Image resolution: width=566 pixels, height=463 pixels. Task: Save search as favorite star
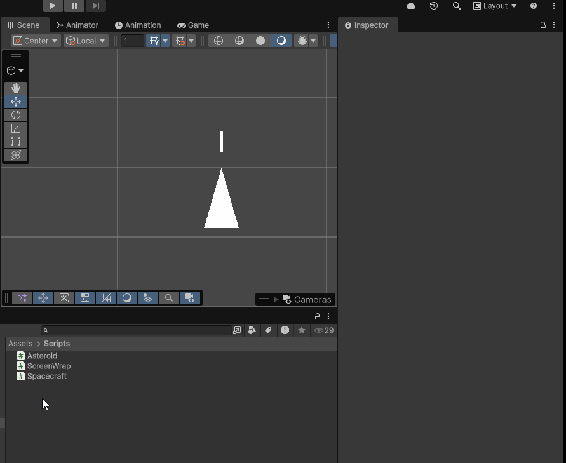click(301, 330)
